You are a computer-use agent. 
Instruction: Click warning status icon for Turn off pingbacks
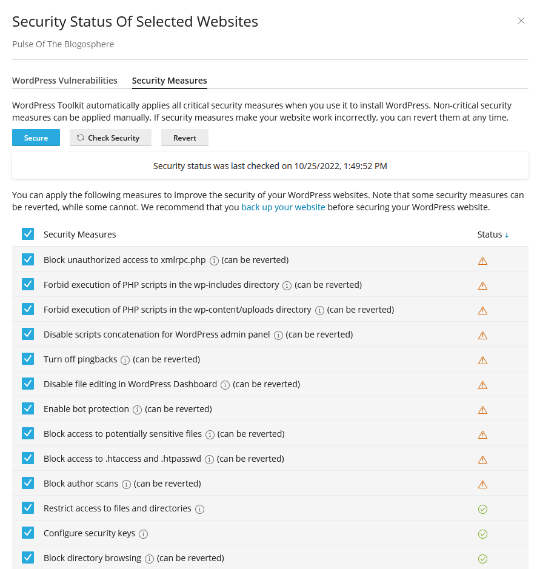(x=482, y=360)
